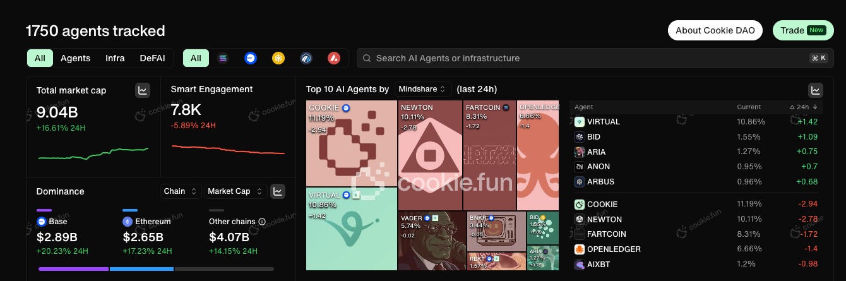Click the BID treemap tile
The height and width of the screenshot is (281, 846).
[543, 227]
